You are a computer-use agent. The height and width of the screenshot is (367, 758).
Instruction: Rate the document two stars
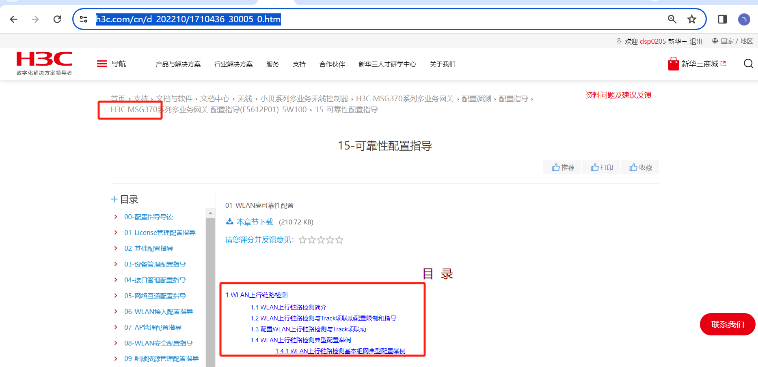312,240
